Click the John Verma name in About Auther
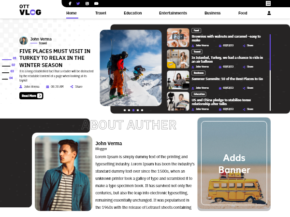This screenshot has width=290, height=217. [109, 143]
